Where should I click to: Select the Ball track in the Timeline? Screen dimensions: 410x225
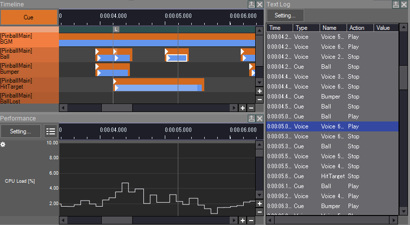(x=29, y=54)
